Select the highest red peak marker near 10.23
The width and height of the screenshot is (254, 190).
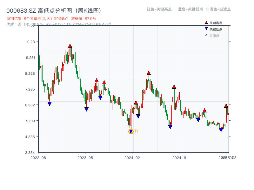[70, 46]
